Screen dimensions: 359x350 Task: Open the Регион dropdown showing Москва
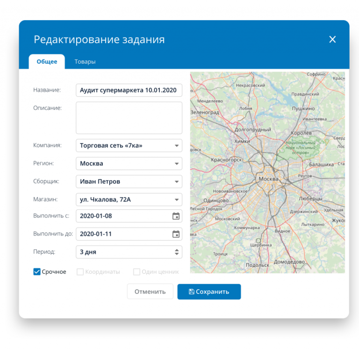tap(129, 164)
